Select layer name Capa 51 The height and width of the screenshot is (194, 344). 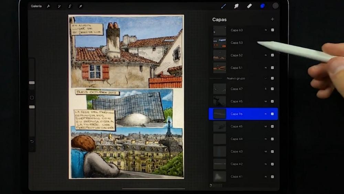[x=237, y=68]
